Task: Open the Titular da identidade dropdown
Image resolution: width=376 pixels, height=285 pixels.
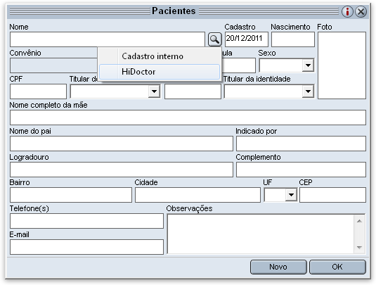Action: click(x=308, y=91)
